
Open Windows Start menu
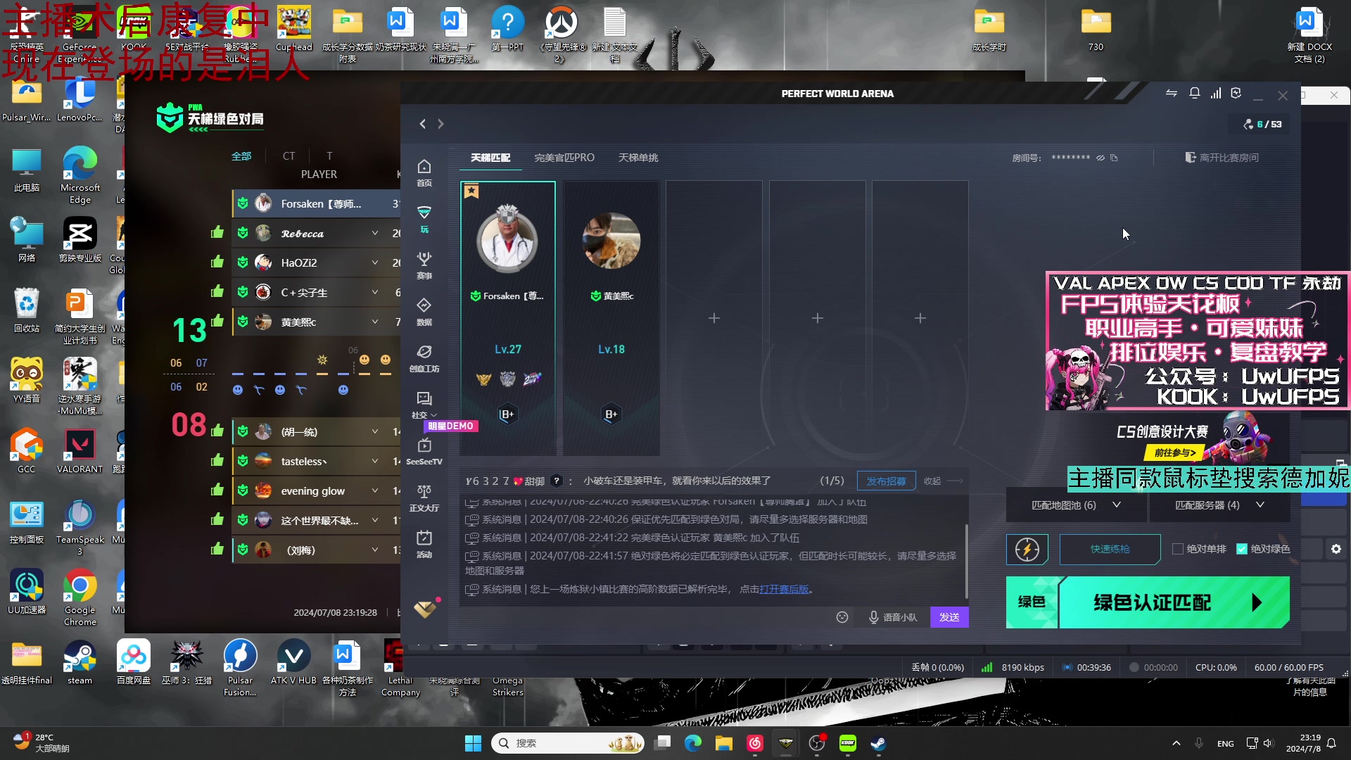click(x=474, y=743)
